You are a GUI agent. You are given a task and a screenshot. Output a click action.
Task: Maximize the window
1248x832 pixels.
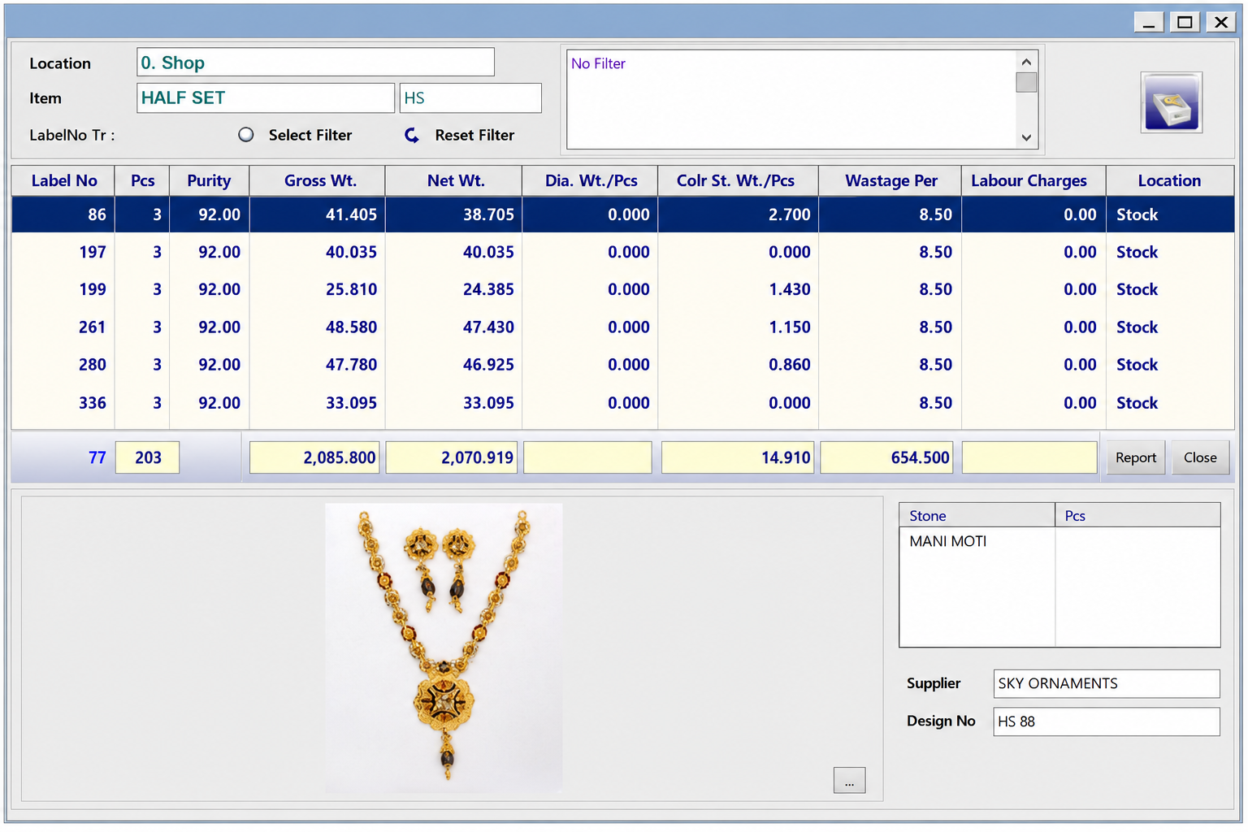(x=1185, y=22)
